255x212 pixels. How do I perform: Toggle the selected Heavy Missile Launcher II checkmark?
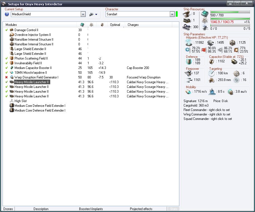[6, 82]
